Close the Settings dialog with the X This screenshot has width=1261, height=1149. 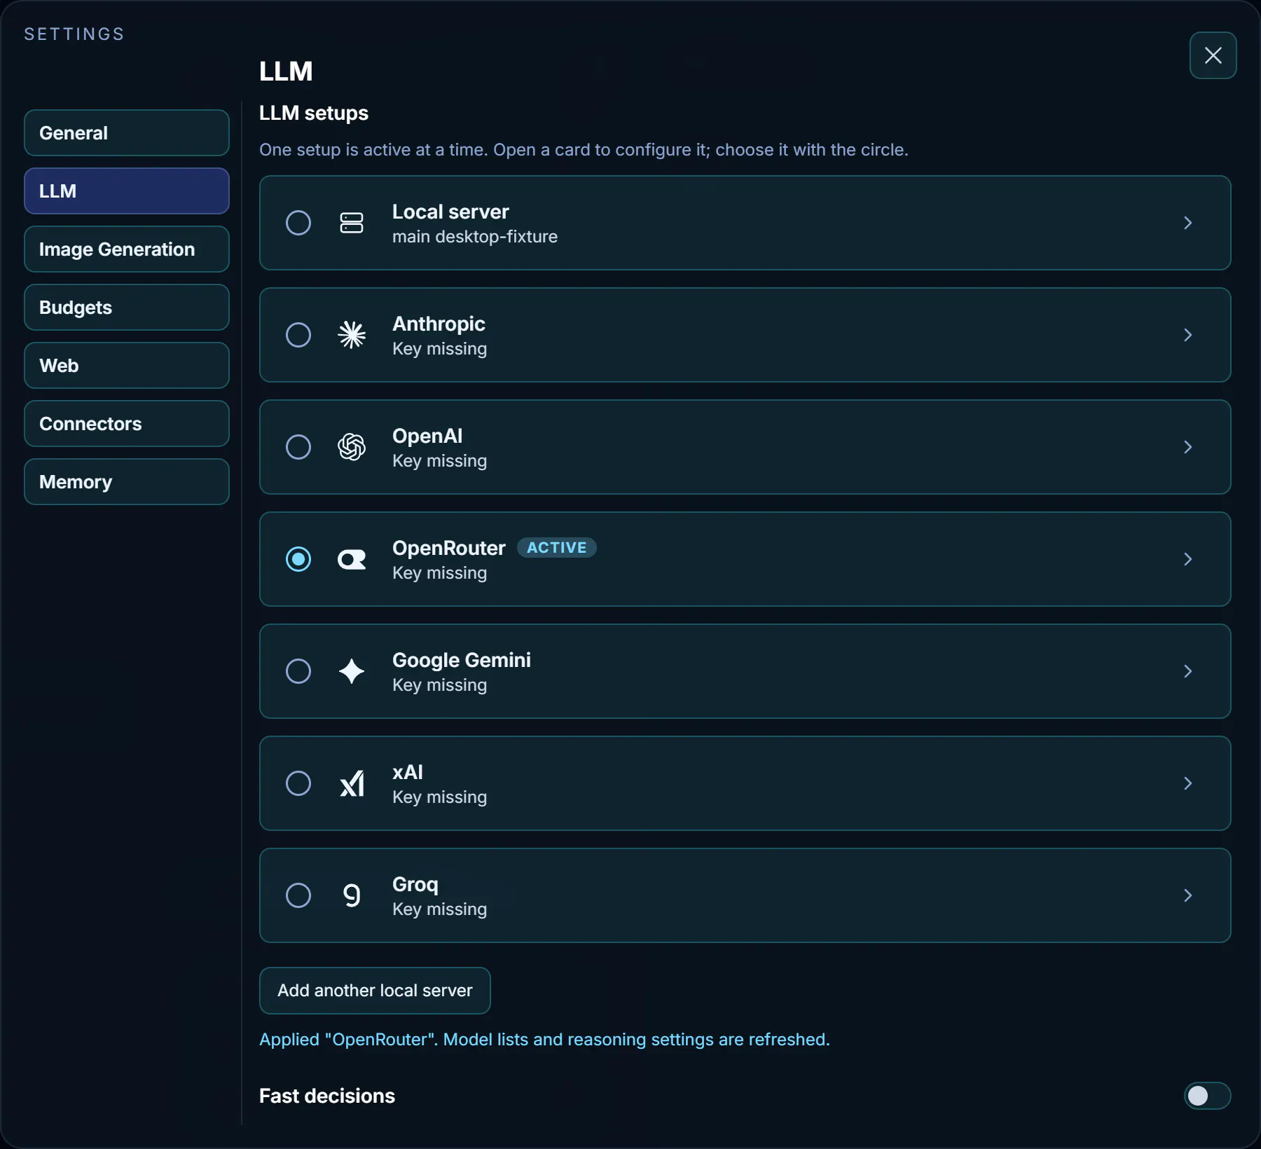coord(1213,55)
